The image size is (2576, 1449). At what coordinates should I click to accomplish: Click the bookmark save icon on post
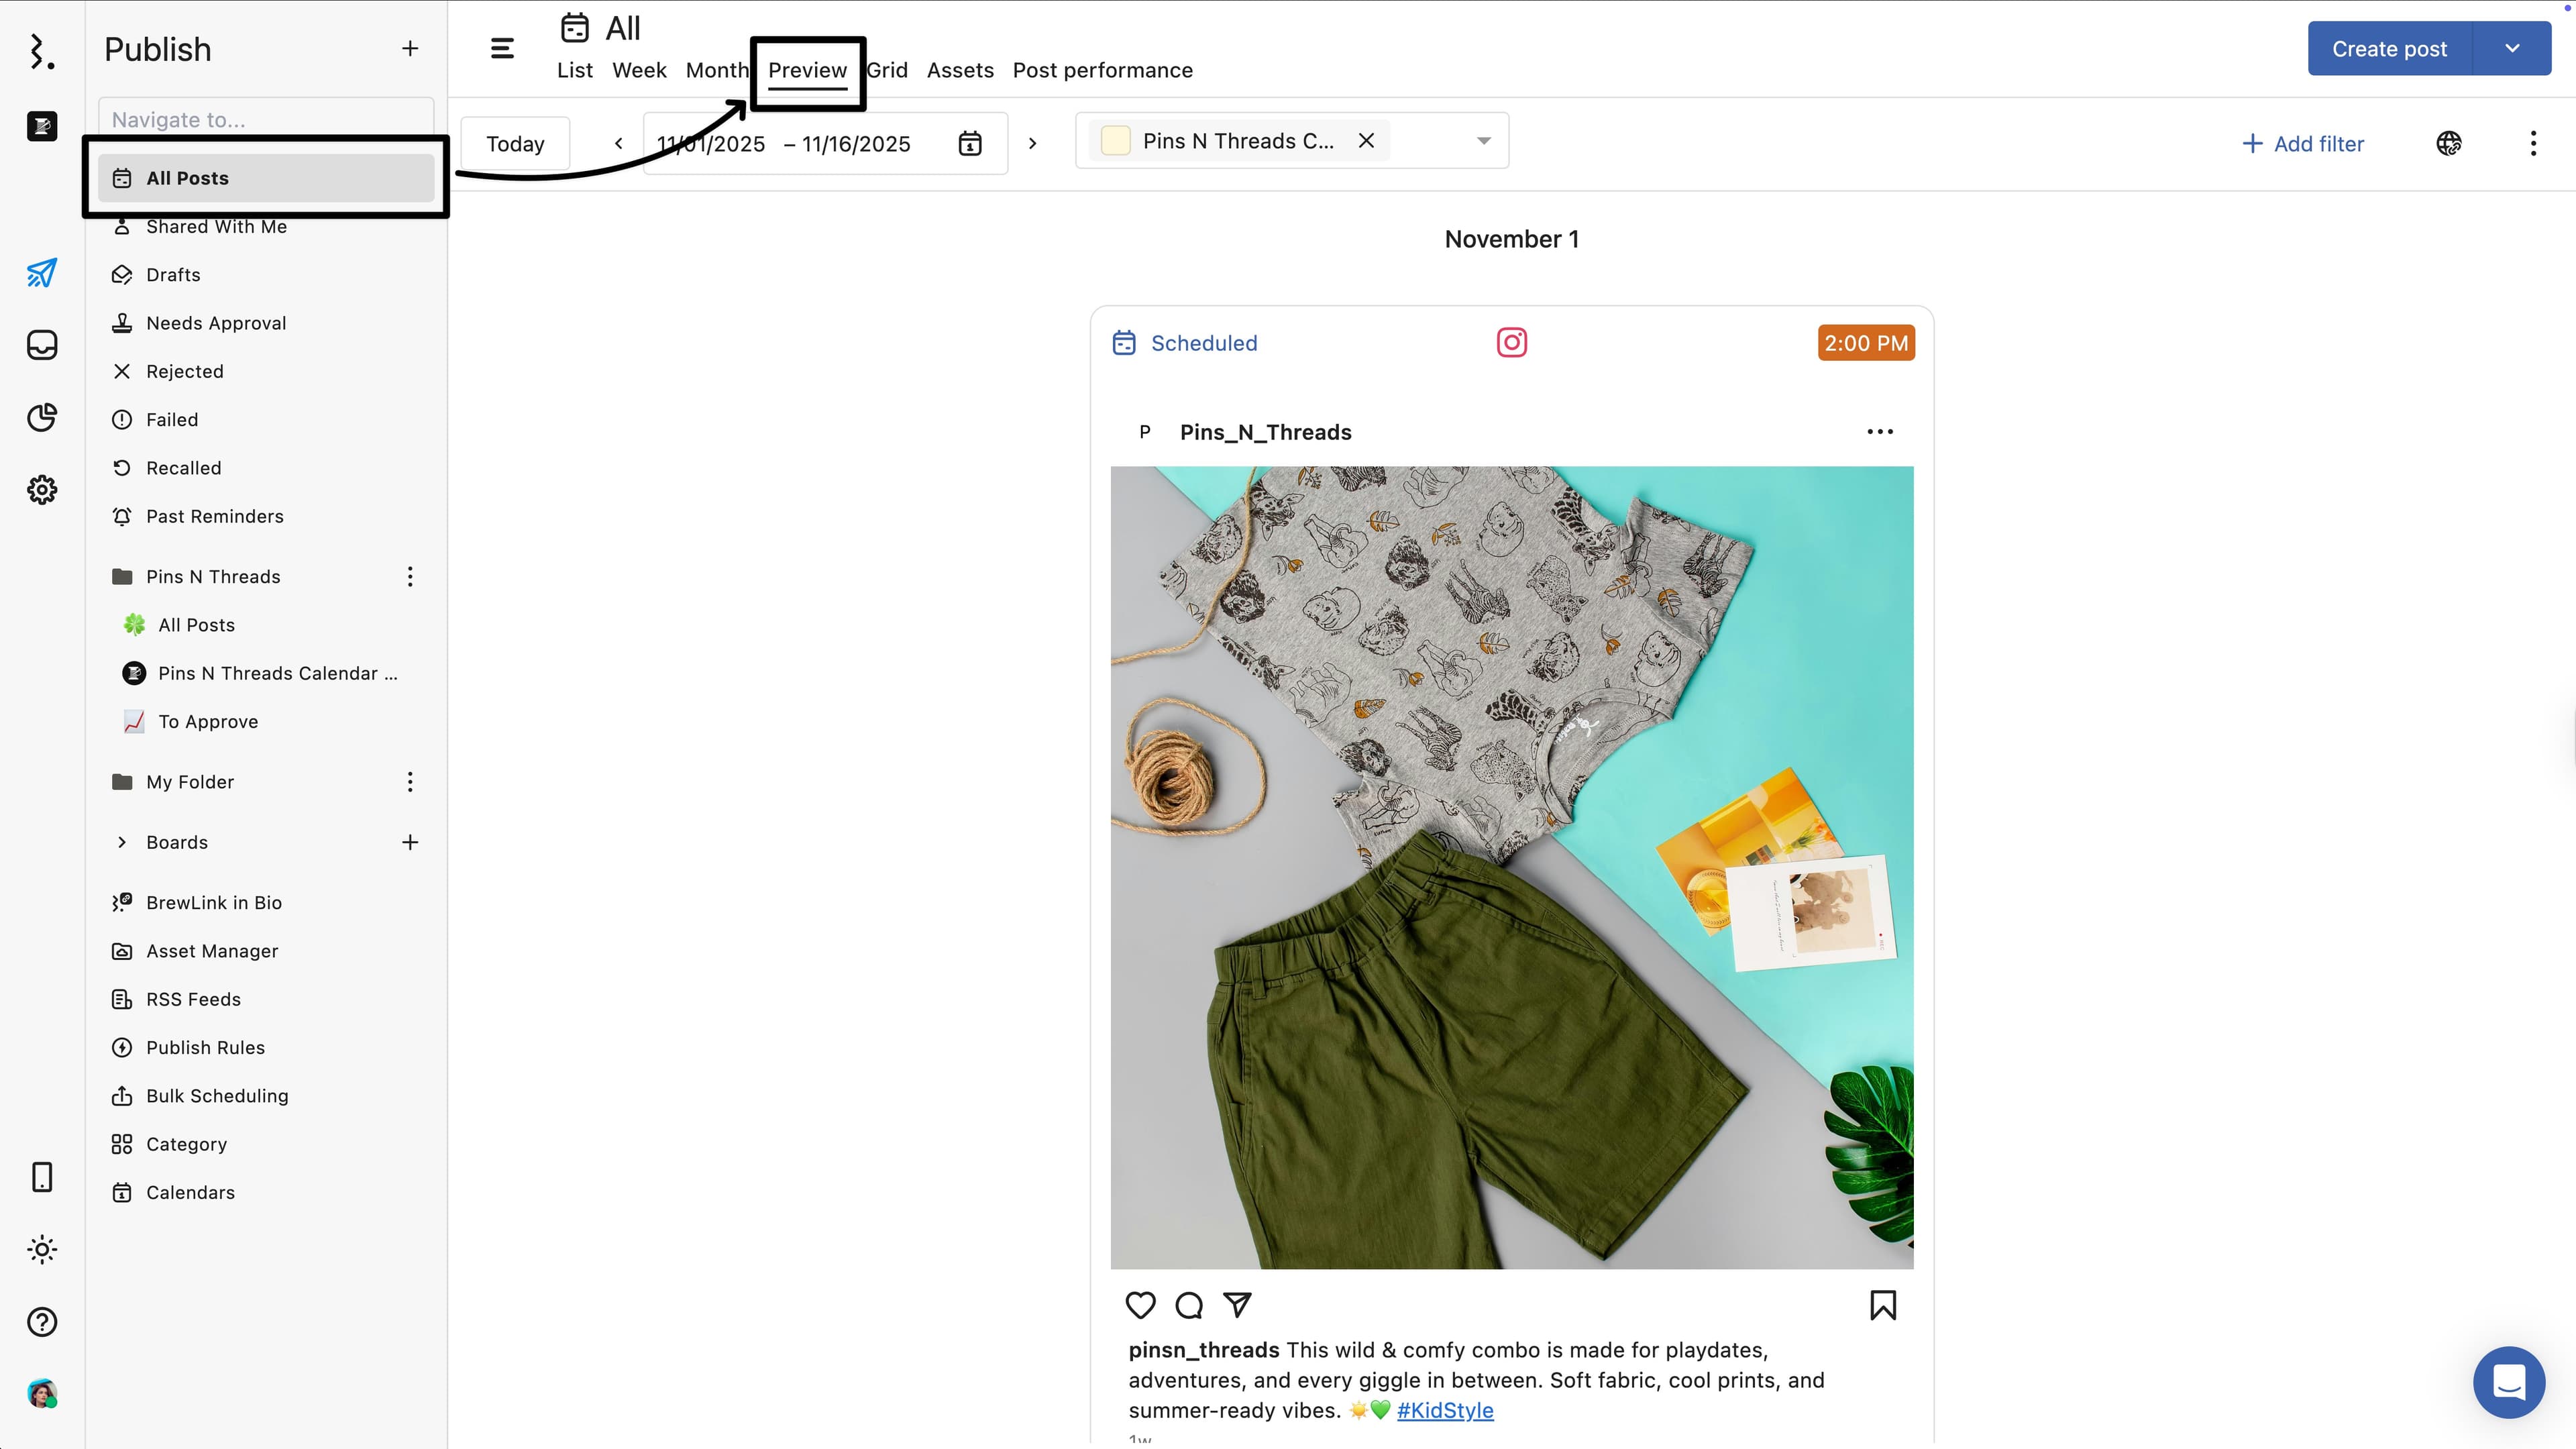click(x=1882, y=1305)
